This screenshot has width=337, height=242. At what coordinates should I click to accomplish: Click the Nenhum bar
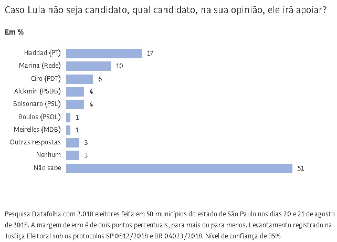(x=72, y=155)
